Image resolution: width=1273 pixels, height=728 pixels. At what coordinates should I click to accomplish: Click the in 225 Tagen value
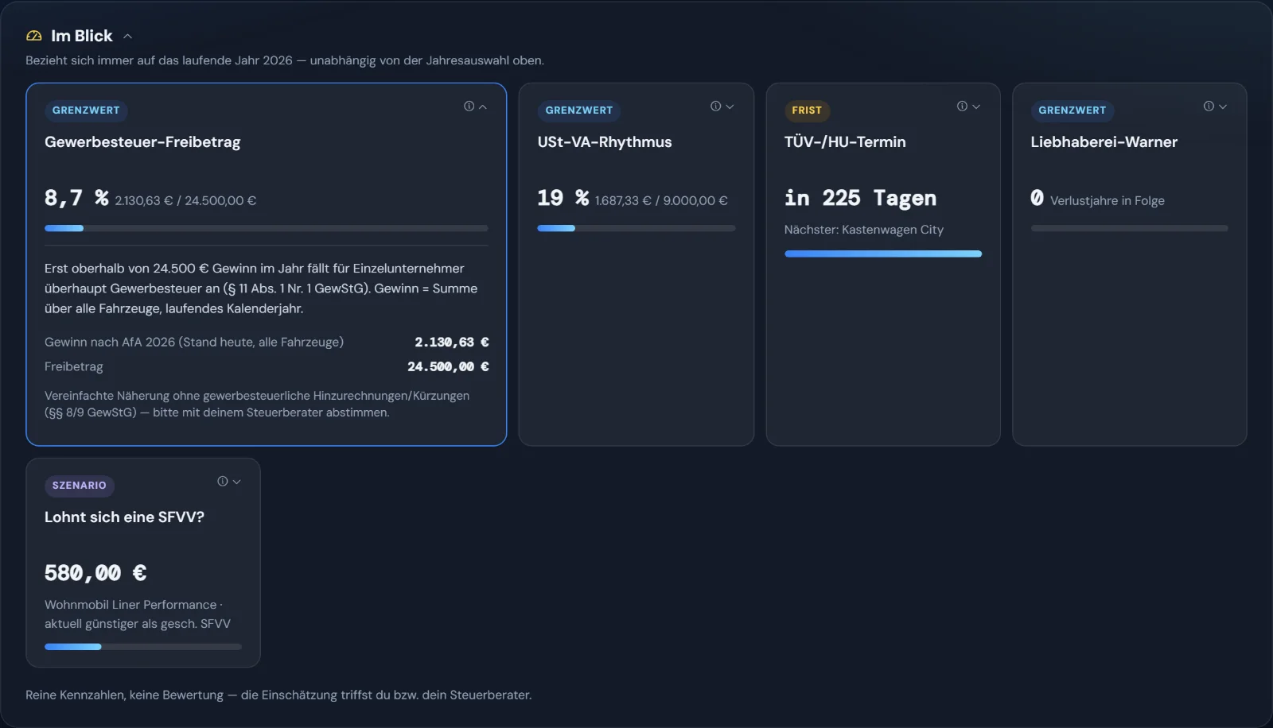pyautogui.click(x=860, y=198)
